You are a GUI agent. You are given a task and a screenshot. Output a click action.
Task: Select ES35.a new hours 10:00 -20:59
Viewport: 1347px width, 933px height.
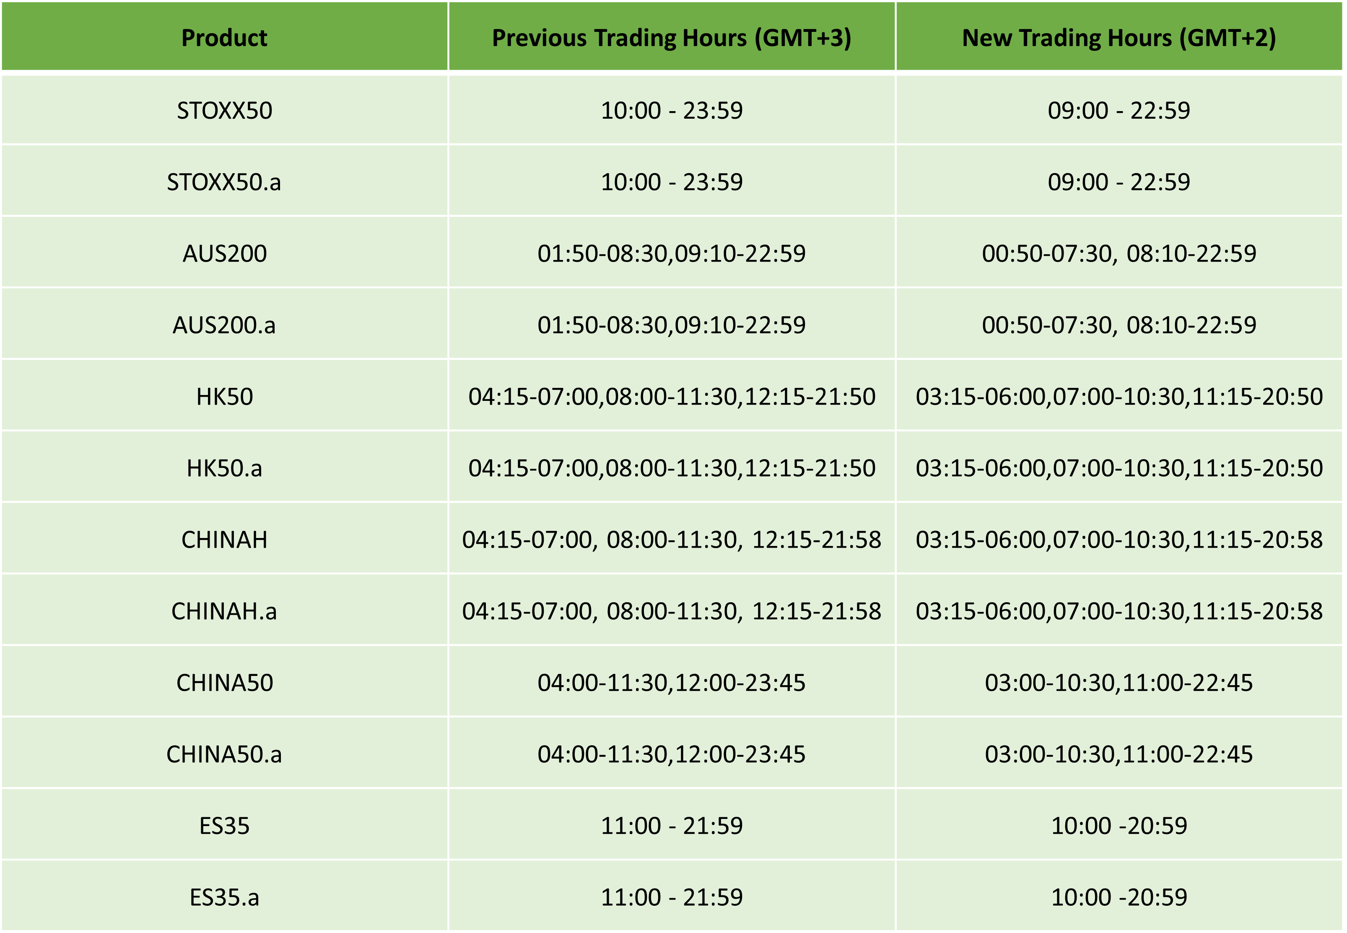click(x=1119, y=897)
